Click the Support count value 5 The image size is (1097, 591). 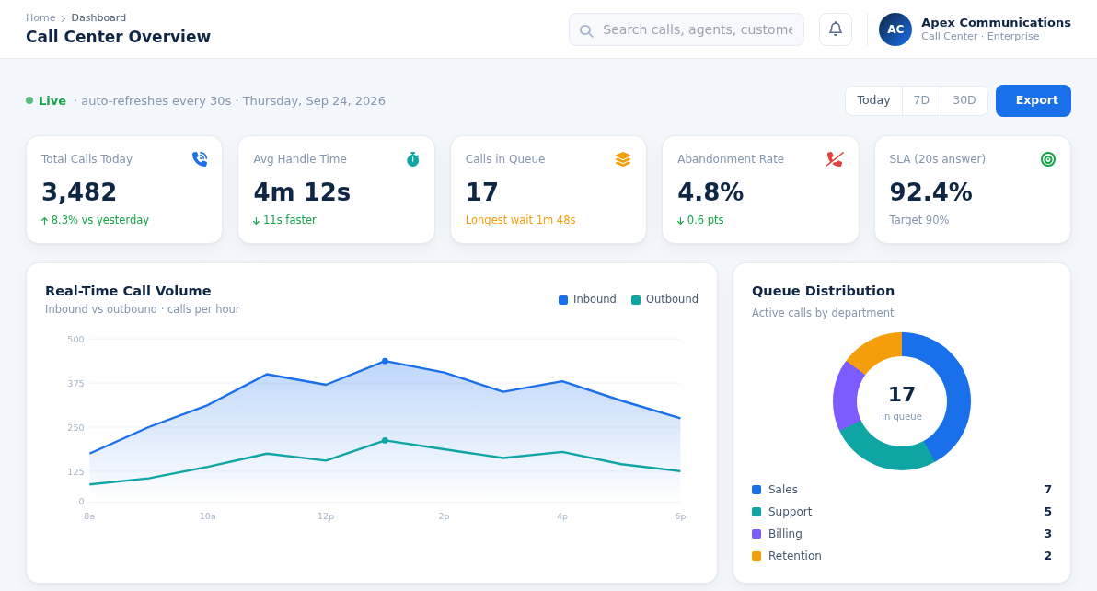(1048, 512)
